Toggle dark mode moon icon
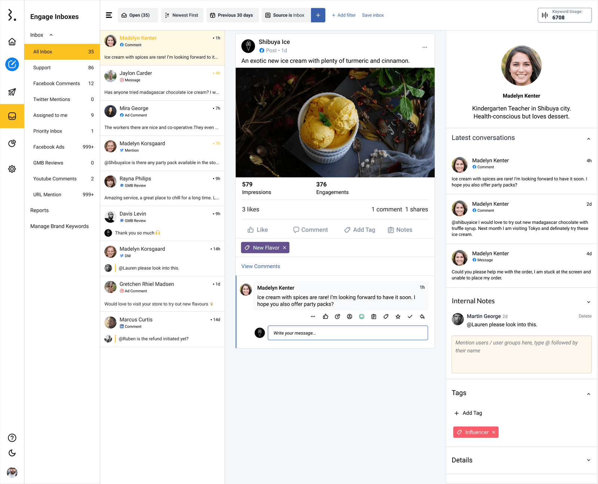 12,453
